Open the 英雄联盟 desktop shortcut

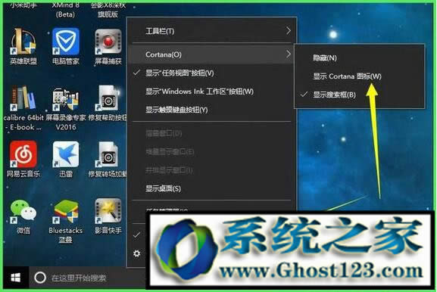tap(23, 42)
